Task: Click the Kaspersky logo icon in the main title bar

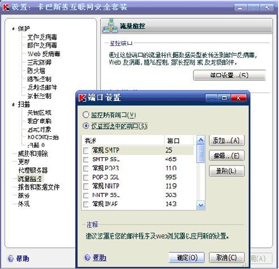Action: tap(6, 7)
